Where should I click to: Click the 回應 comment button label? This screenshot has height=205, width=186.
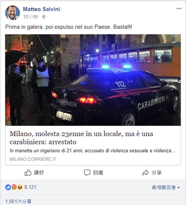pyautogui.click(x=98, y=173)
